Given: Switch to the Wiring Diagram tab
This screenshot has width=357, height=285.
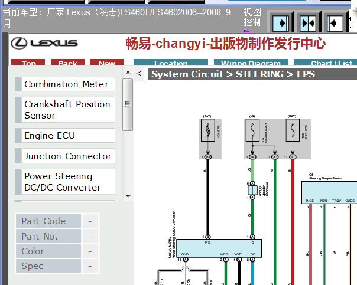Looking at the screenshot, I should pyautogui.click(x=251, y=62).
